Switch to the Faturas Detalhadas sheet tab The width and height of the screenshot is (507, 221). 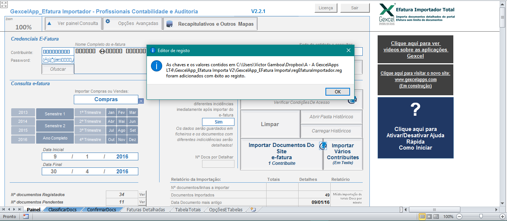[x=146, y=210]
